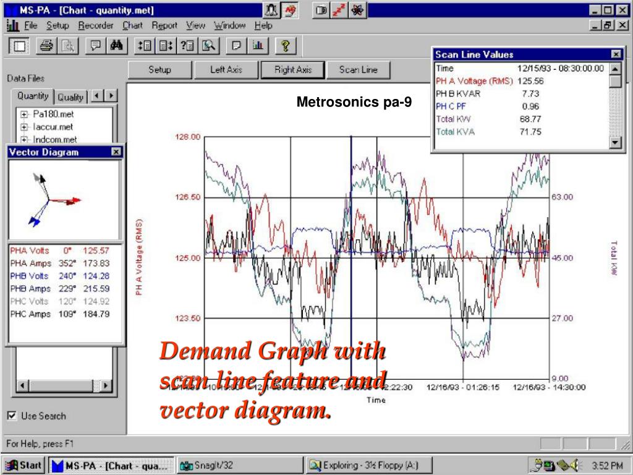The height and width of the screenshot is (475, 633).
Task: Click the Setup chart button
Action: click(160, 70)
